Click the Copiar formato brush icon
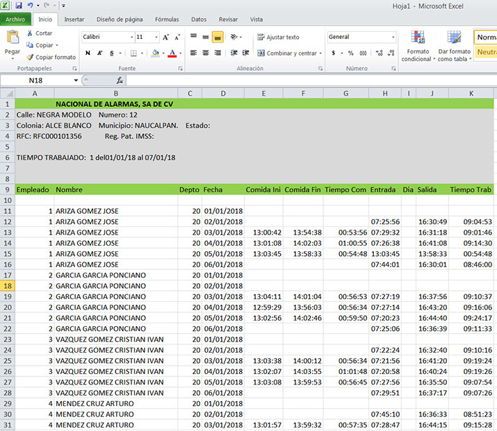This screenshot has width=497, height=431. tap(29, 57)
